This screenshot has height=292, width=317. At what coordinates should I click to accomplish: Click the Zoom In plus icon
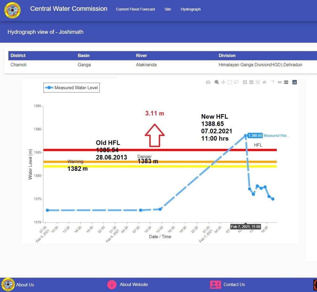[x=245, y=82]
